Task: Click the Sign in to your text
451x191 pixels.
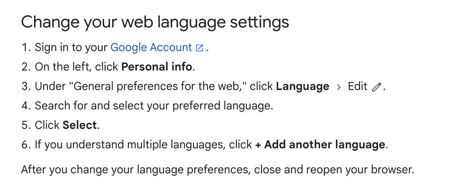Action: (72, 48)
